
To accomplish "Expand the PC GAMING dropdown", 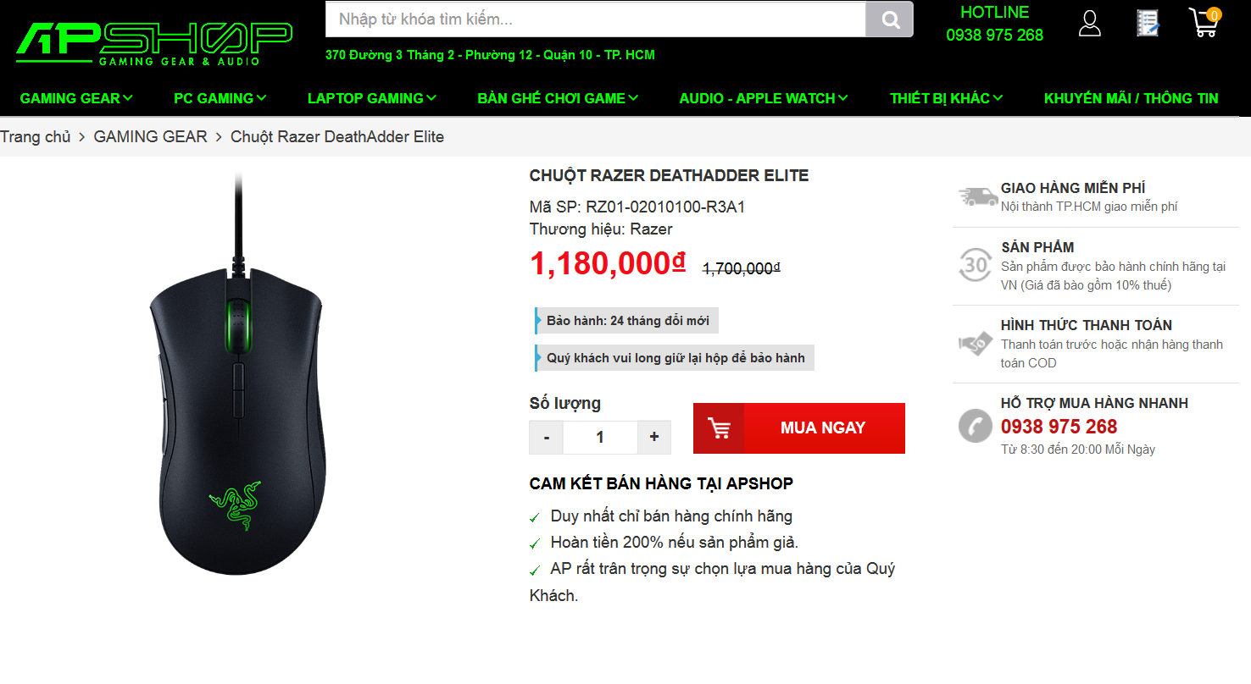I will pyautogui.click(x=220, y=98).
